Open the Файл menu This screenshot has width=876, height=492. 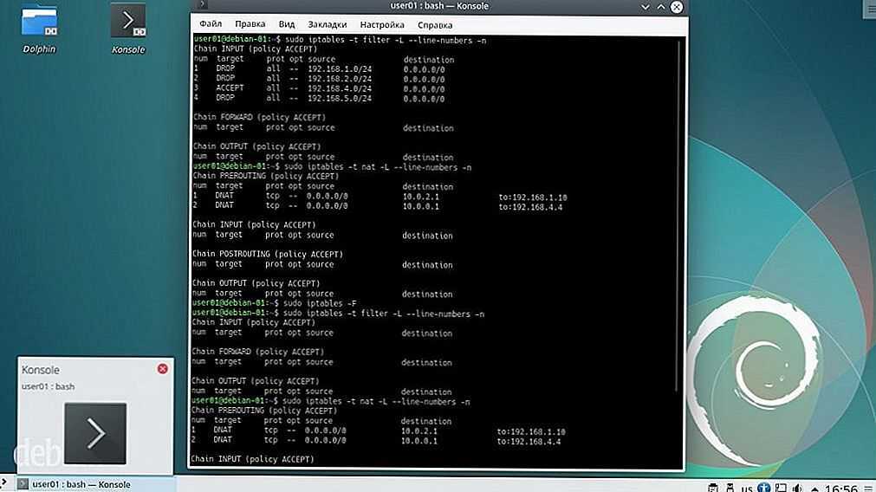coord(211,24)
